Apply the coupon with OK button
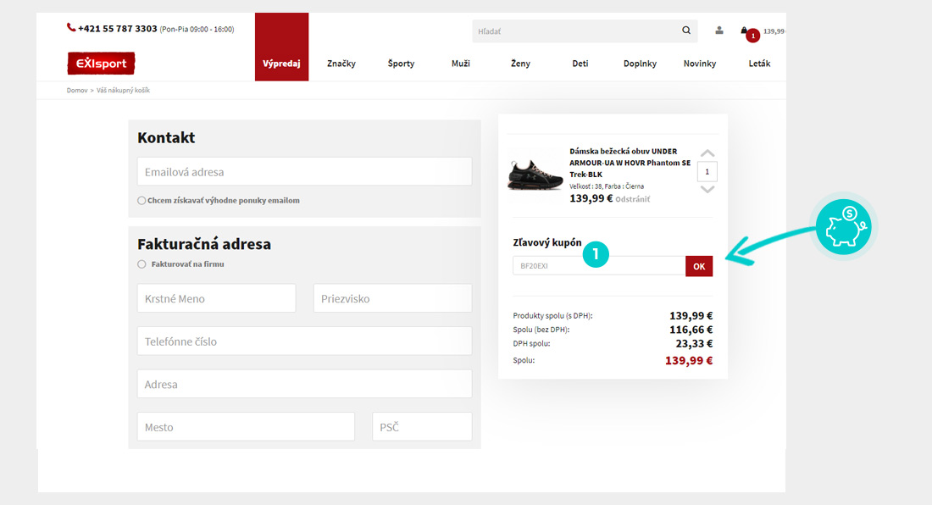The image size is (932, 505). pyautogui.click(x=699, y=266)
